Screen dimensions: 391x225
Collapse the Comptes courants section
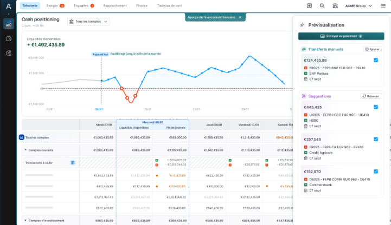[25, 150]
